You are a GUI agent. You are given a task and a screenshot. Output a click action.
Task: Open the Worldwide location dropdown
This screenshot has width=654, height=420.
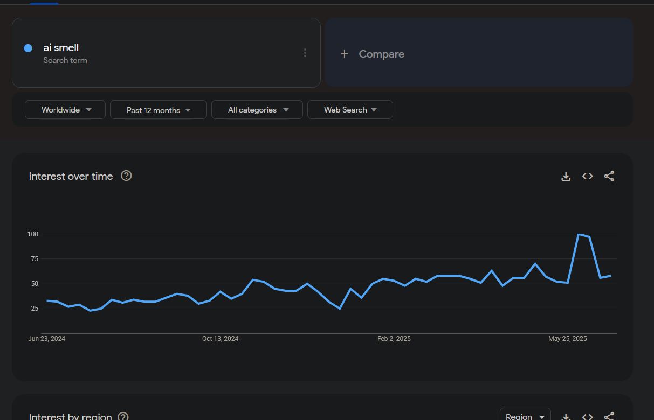tap(65, 110)
